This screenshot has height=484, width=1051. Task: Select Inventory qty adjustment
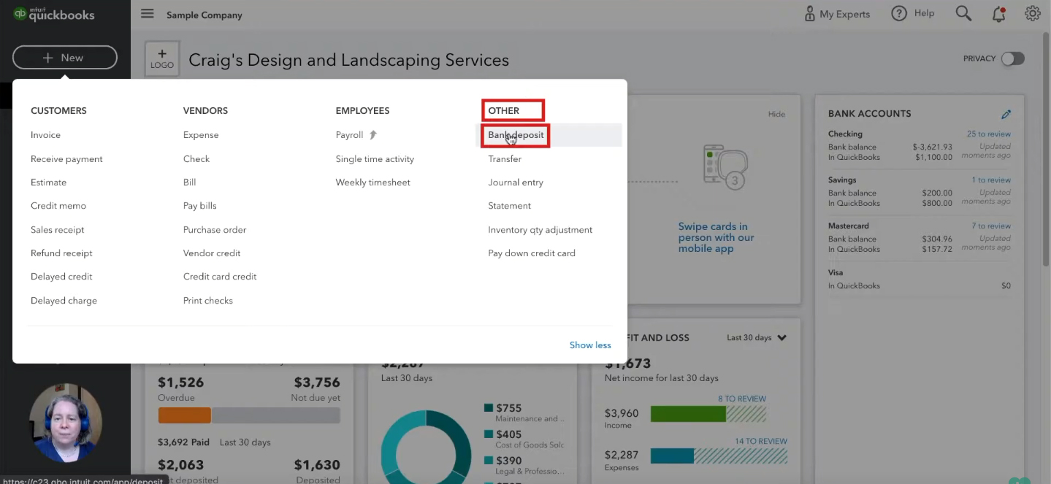pyautogui.click(x=540, y=230)
